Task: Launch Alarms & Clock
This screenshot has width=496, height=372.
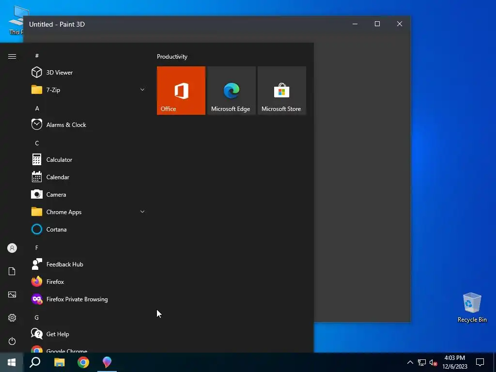Action: point(88,124)
